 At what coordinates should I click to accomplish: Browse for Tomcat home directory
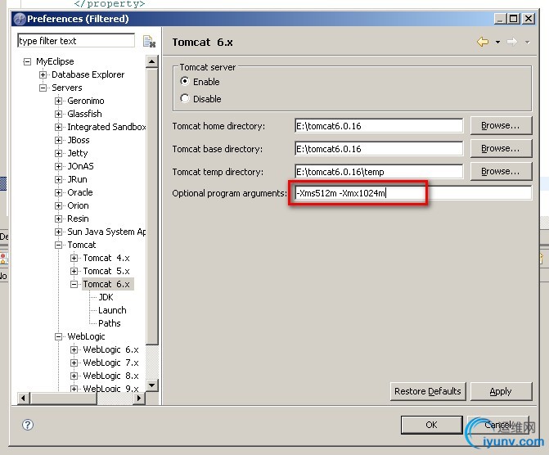click(501, 125)
